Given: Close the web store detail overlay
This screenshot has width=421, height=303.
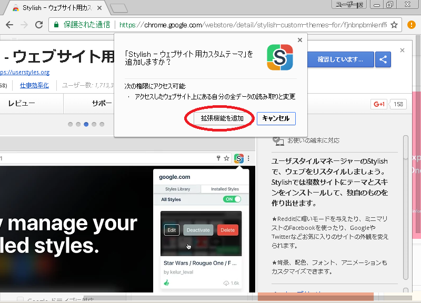Looking at the screenshot, I should 402,50.
